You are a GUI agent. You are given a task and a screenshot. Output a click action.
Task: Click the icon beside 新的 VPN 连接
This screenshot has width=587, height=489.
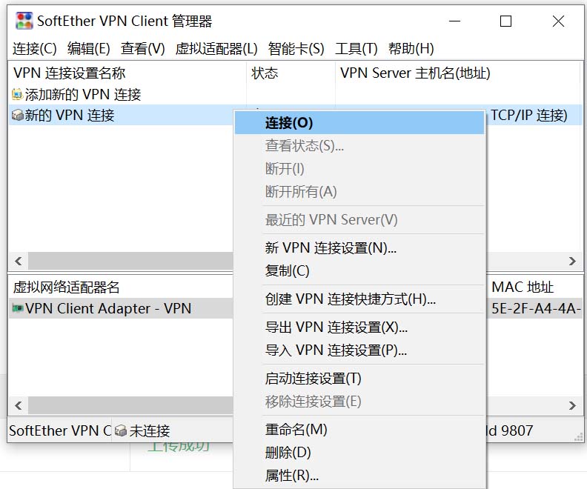click(x=18, y=116)
